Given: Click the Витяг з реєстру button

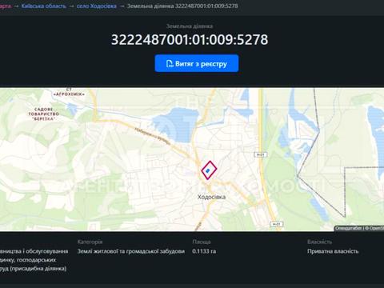Looking at the screenshot, I should pyautogui.click(x=197, y=63).
